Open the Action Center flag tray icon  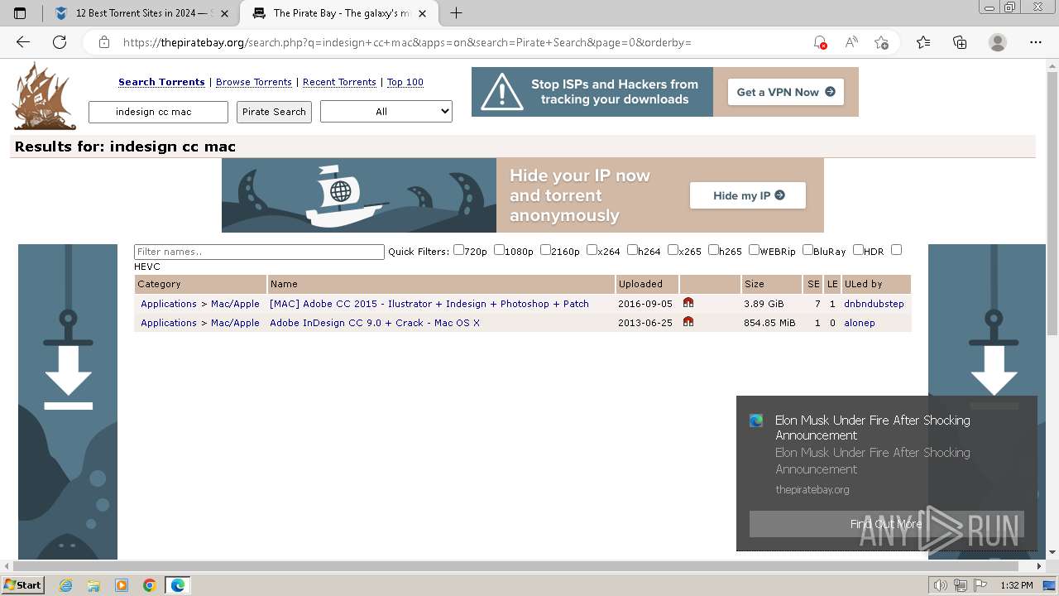pyautogui.click(x=981, y=585)
